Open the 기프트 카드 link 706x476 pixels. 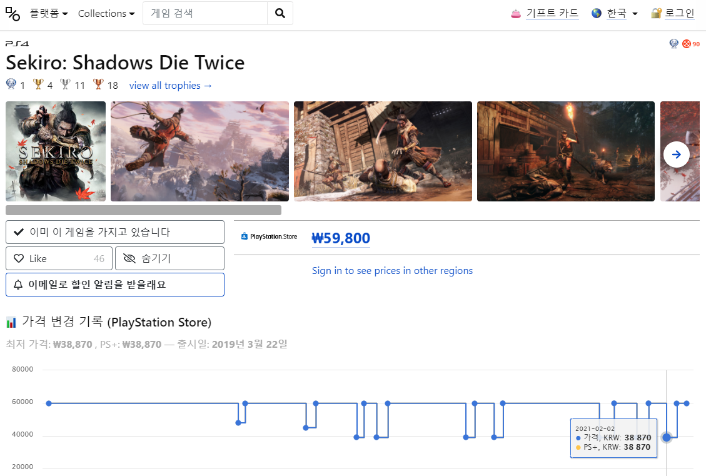tap(552, 14)
